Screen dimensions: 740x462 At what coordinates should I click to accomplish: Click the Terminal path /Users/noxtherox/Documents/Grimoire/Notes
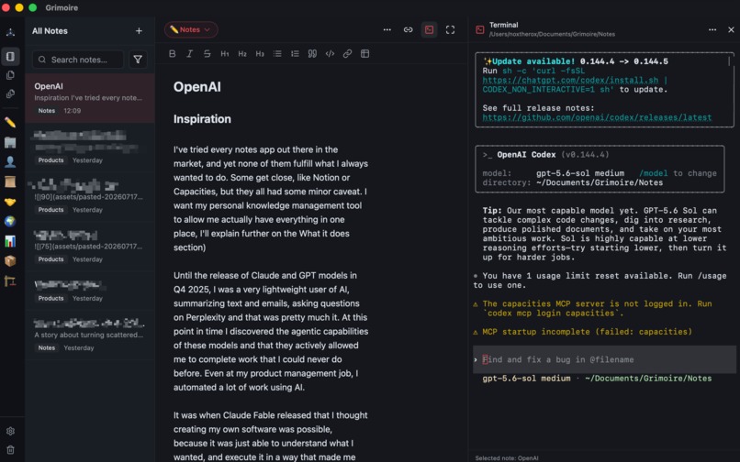pyautogui.click(x=552, y=35)
